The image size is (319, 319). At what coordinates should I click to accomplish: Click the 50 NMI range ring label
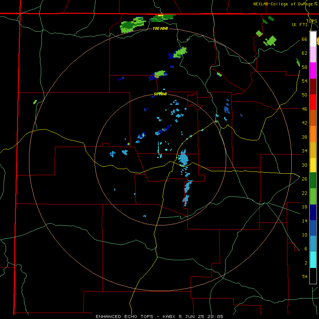tap(160, 94)
